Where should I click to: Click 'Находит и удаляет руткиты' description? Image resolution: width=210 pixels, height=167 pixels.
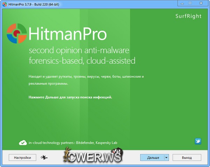pyautogui.click(x=86, y=77)
